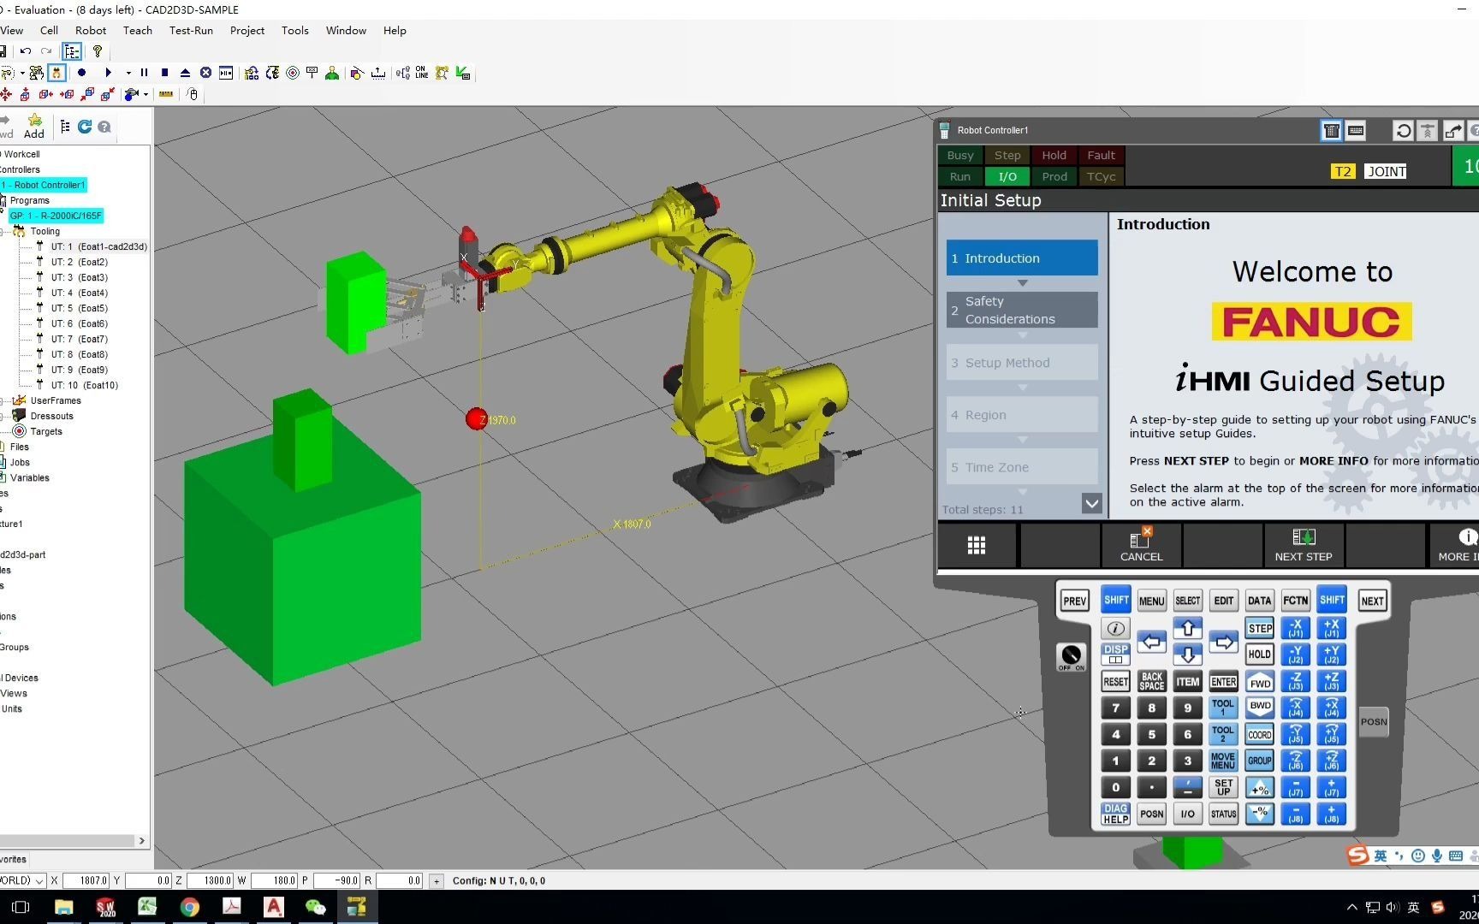Select the measurement ruler-arrow tool
The image size is (1479, 924).
(x=378, y=73)
